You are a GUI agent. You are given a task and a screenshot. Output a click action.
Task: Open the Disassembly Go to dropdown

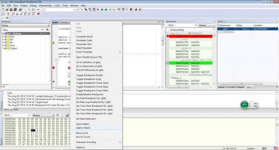(x=196, y=25)
